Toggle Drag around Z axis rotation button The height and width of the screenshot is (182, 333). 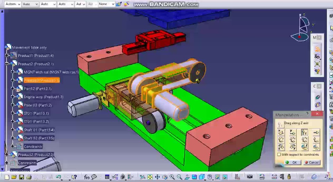click(304, 147)
